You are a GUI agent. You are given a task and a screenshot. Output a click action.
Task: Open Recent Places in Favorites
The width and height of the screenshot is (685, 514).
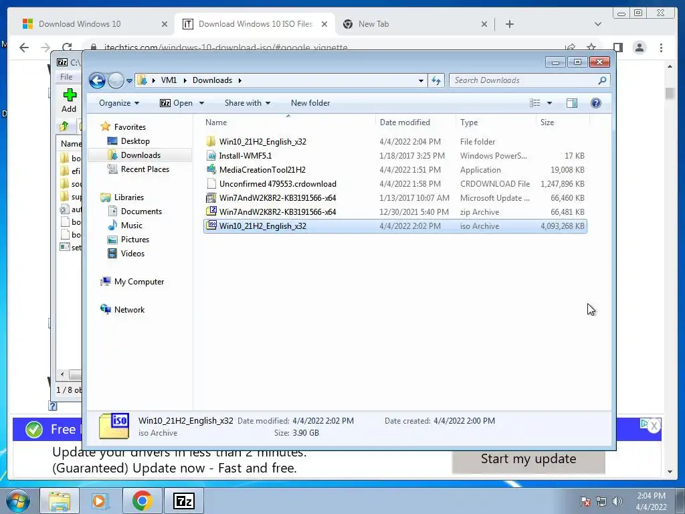click(x=144, y=169)
